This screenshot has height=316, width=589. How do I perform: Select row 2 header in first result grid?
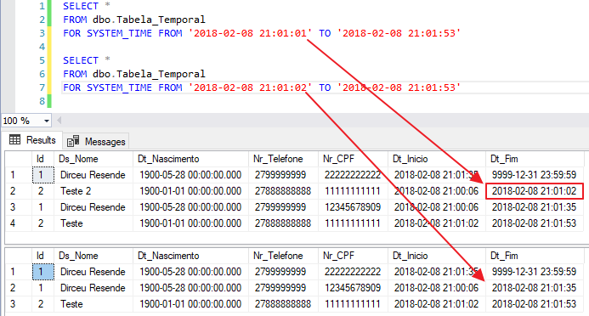18,191
